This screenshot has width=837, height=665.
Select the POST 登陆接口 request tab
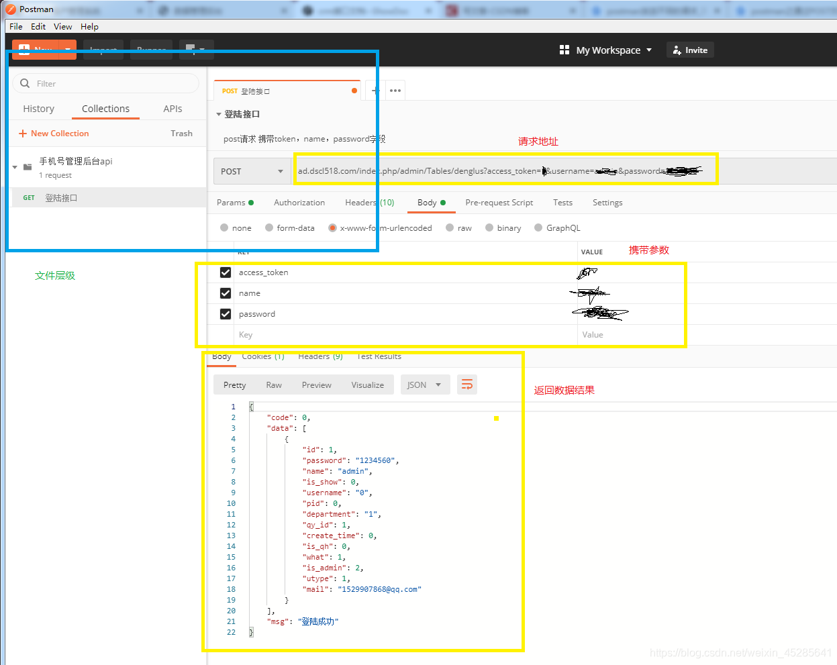[287, 91]
